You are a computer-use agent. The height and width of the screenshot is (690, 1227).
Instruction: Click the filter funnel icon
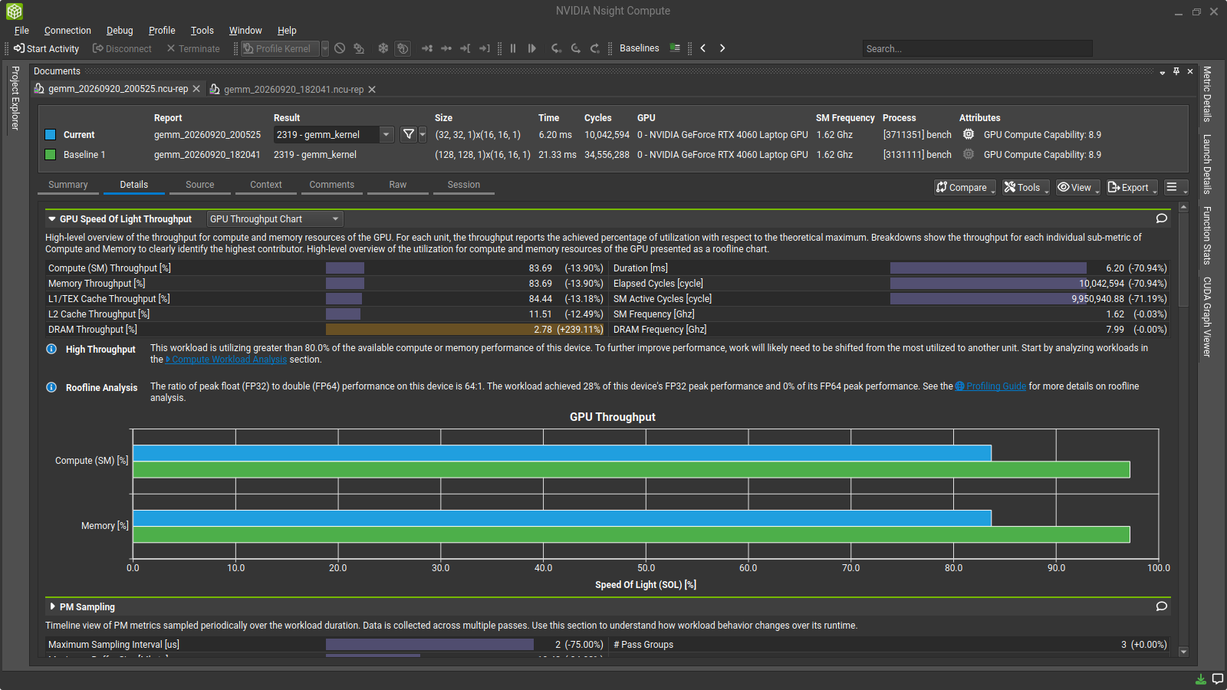[x=409, y=135]
